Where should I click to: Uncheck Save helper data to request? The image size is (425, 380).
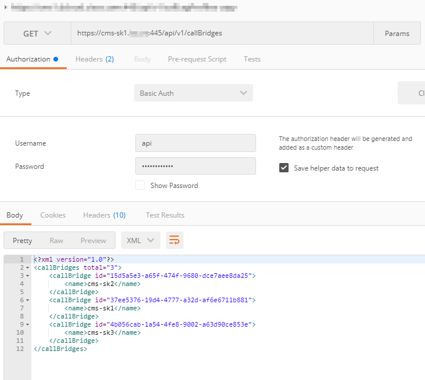coord(284,168)
